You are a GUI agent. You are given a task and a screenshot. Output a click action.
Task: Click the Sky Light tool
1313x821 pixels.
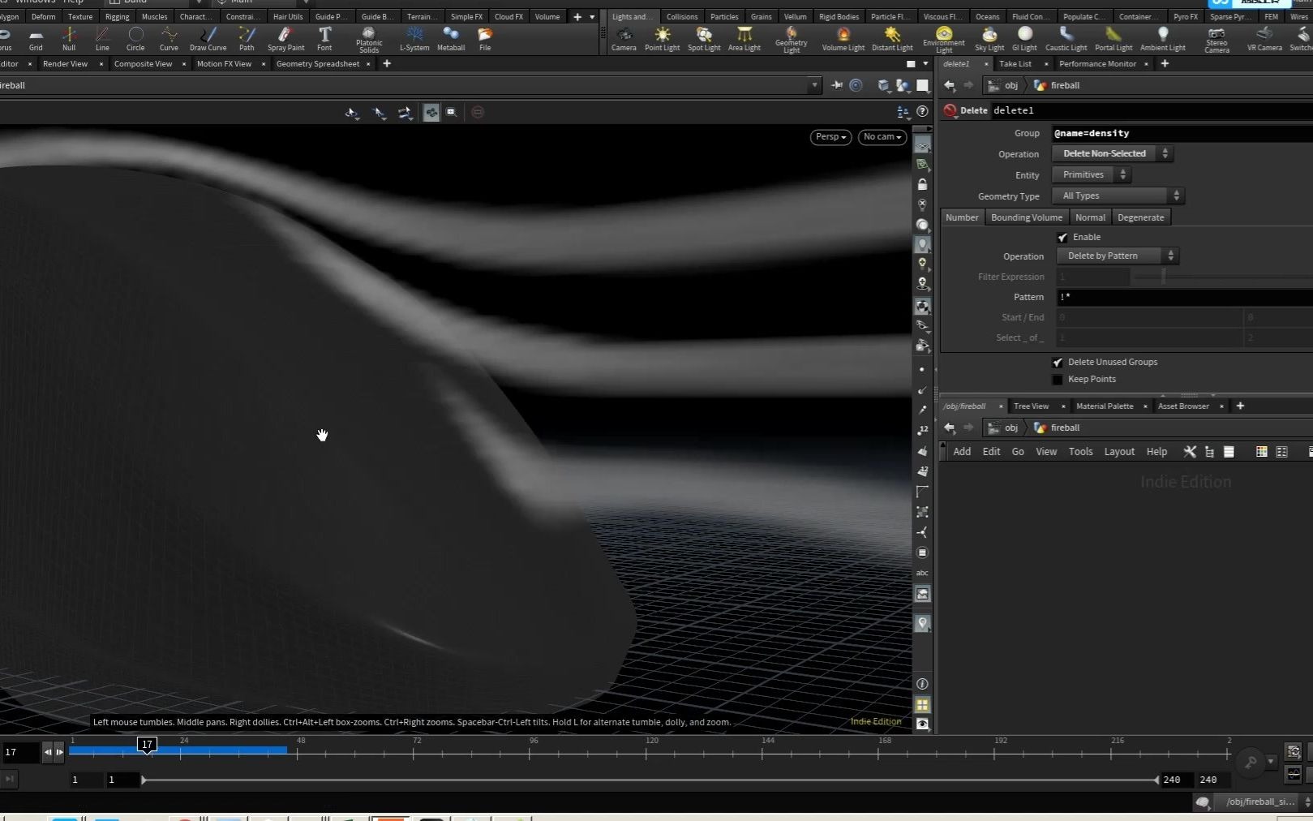pyautogui.click(x=989, y=37)
